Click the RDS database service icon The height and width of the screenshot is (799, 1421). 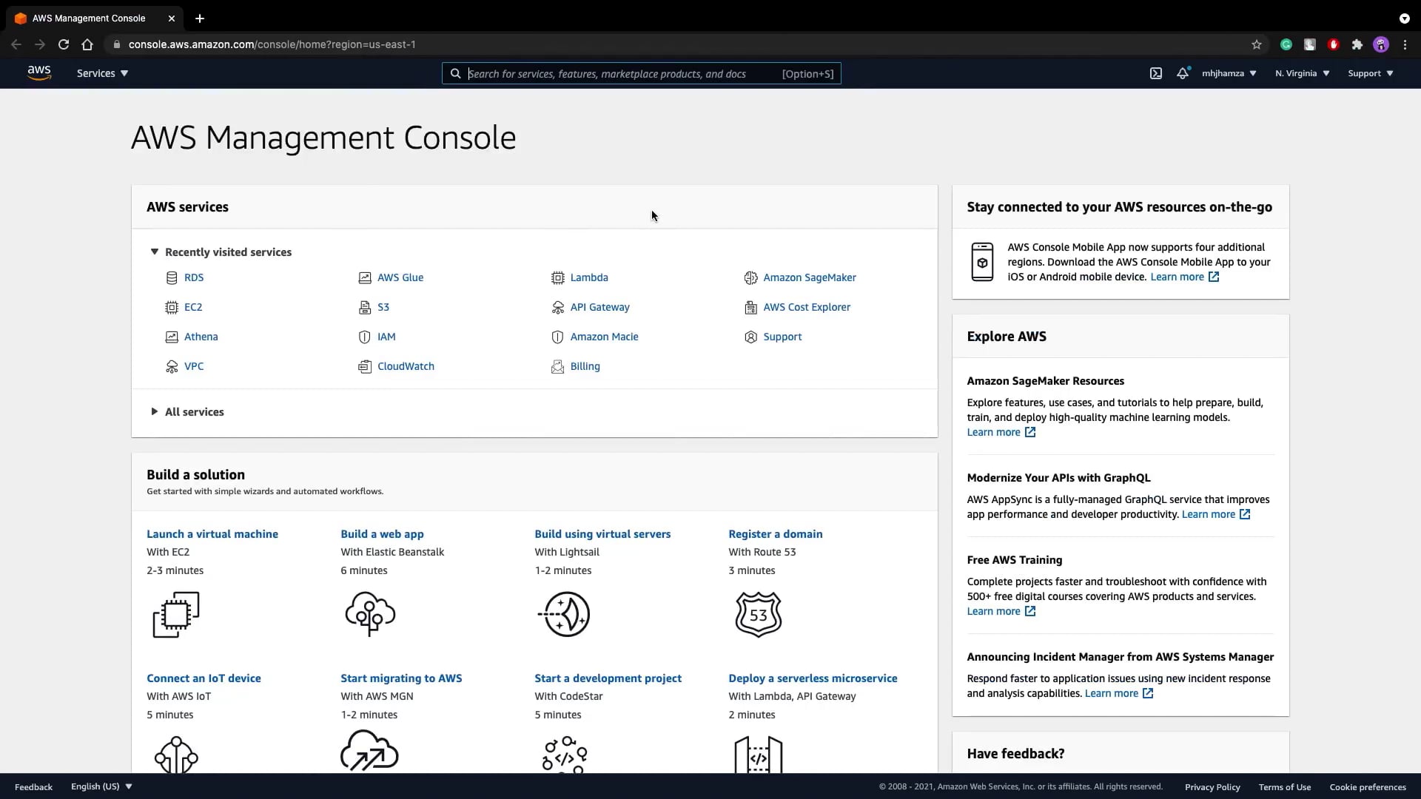[x=172, y=278]
